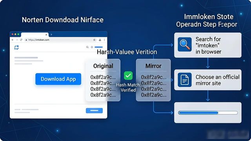Click the blue nav bar in page header
251x141 pixels.
[x=98, y=47]
